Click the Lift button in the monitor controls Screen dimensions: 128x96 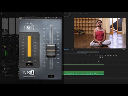tap(108, 55)
